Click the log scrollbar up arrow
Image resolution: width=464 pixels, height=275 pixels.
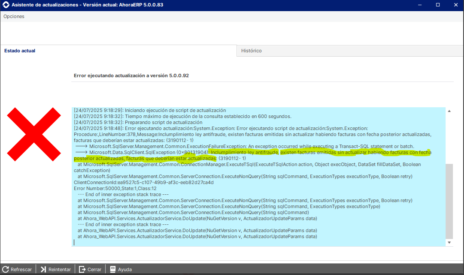tap(449, 111)
